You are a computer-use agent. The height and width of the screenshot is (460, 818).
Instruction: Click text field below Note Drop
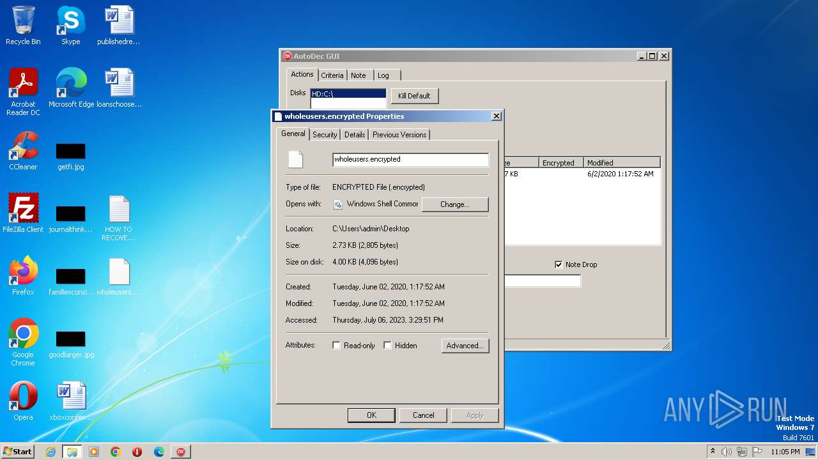click(542, 280)
